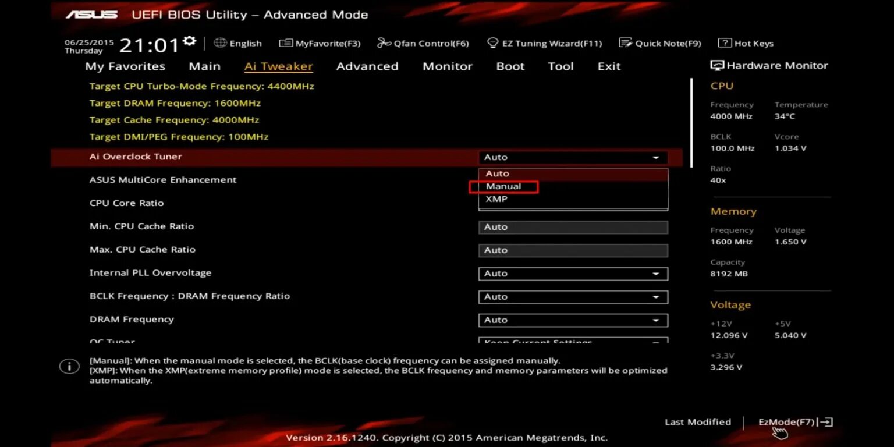Switch to My Favorites tab

125,66
